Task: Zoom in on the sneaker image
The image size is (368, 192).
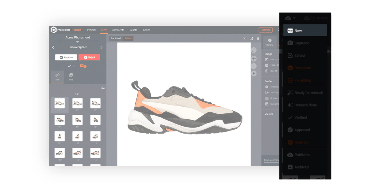Action: tap(254, 58)
